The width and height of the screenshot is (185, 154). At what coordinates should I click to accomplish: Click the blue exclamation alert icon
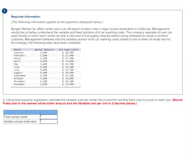coord(5,11)
